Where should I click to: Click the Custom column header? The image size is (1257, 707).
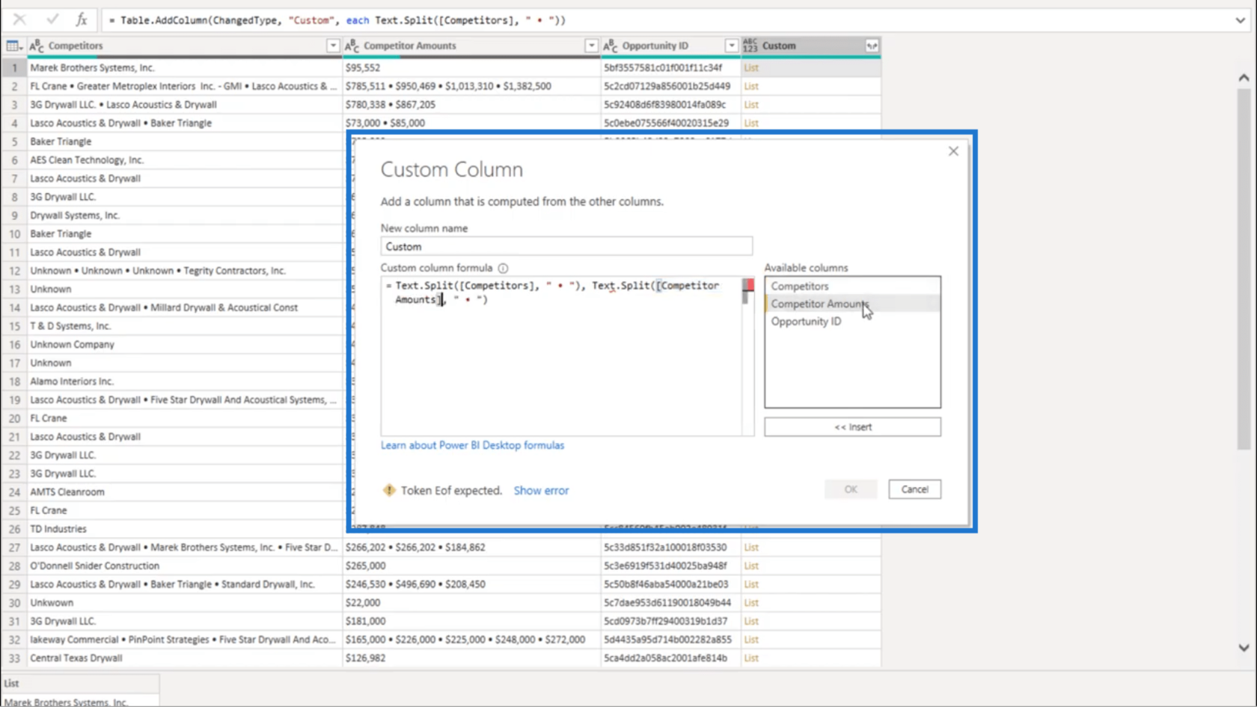pos(811,46)
